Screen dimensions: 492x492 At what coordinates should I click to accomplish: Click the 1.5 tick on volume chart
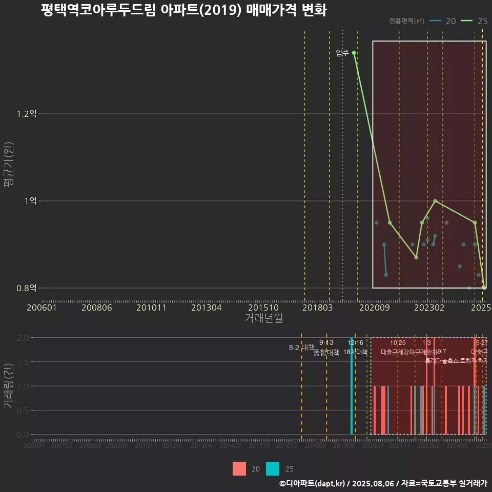tap(23, 362)
